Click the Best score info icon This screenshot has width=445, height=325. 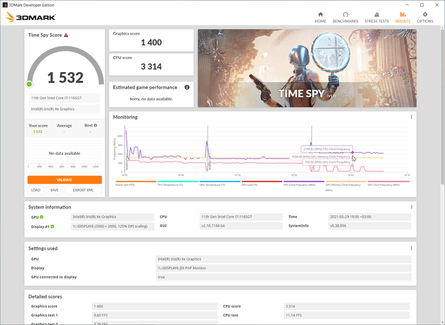(x=95, y=125)
